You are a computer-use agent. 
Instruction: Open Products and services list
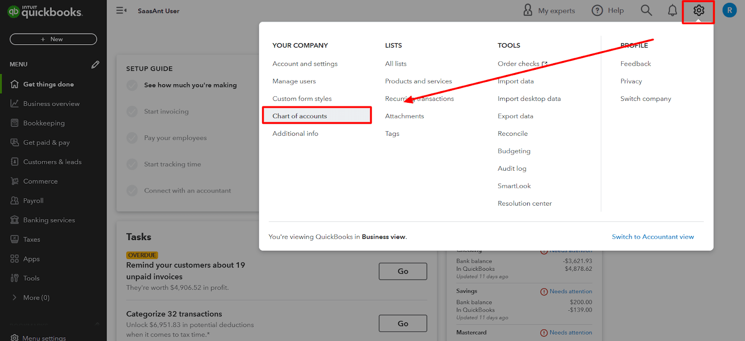click(419, 81)
